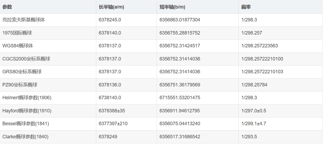Click the 1975国际椭球 cell
Image resolution: width=323 pixels, height=145 pixels.
point(17,33)
